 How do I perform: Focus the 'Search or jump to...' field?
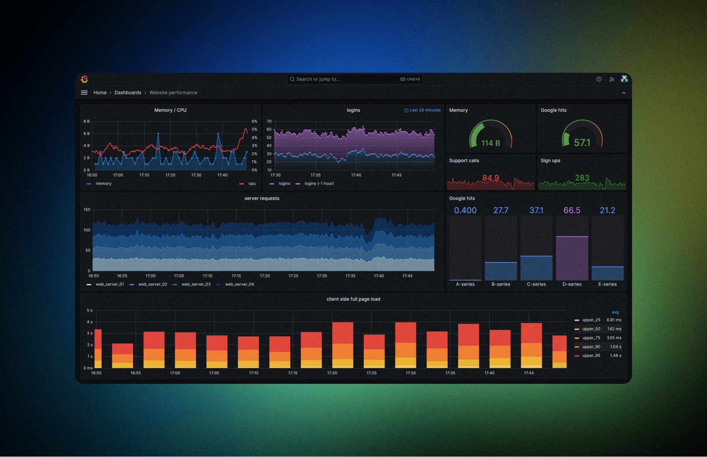(355, 79)
